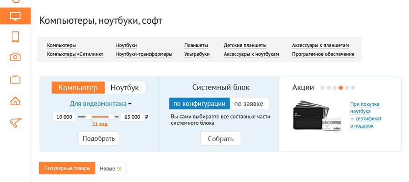Select the active orange carousel dot

pyautogui.click(x=341, y=88)
